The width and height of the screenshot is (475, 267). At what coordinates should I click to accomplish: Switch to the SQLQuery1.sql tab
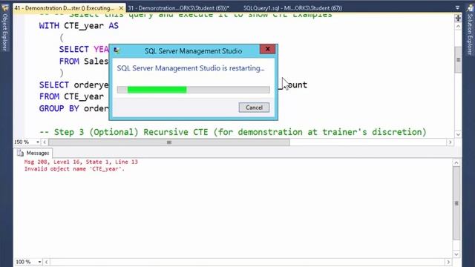tap(292, 8)
